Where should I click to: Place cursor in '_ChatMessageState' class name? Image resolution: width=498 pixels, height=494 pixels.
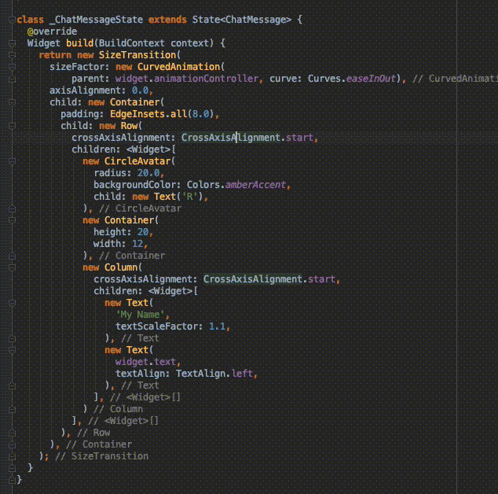click(x=97, y=20)
